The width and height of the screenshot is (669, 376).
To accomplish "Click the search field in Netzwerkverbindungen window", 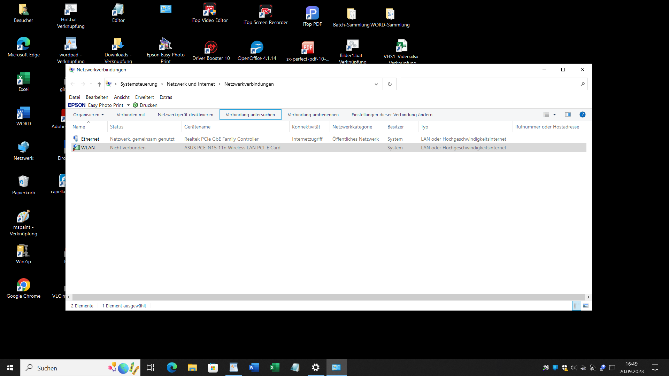I will tap(494, 84).
